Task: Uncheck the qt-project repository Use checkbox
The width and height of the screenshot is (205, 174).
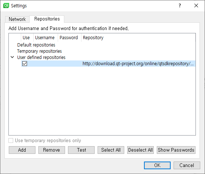Action: pyautogui.click(x=24, y=63)
